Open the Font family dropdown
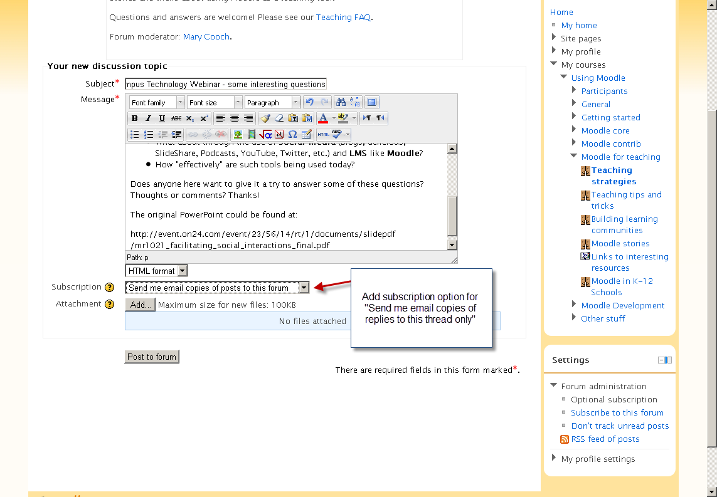 (x=157, y=102)
